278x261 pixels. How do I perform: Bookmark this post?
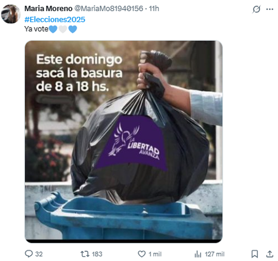[255, 254]
